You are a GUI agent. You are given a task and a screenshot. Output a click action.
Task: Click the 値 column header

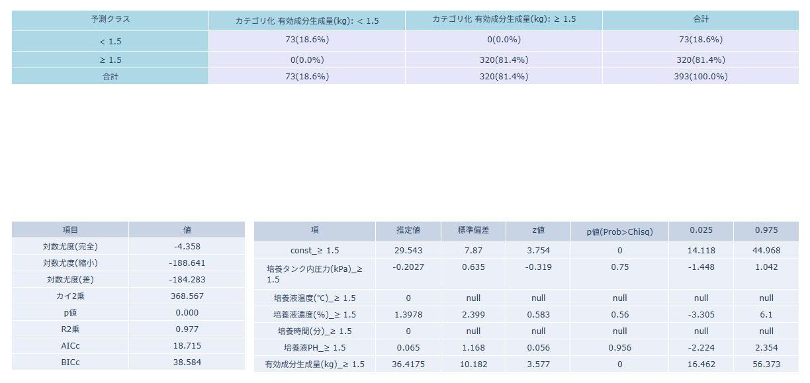[187, 230]
